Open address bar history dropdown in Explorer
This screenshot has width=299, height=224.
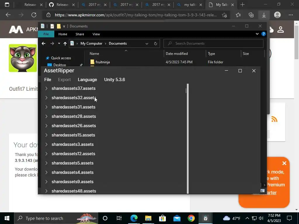[147, 44]
